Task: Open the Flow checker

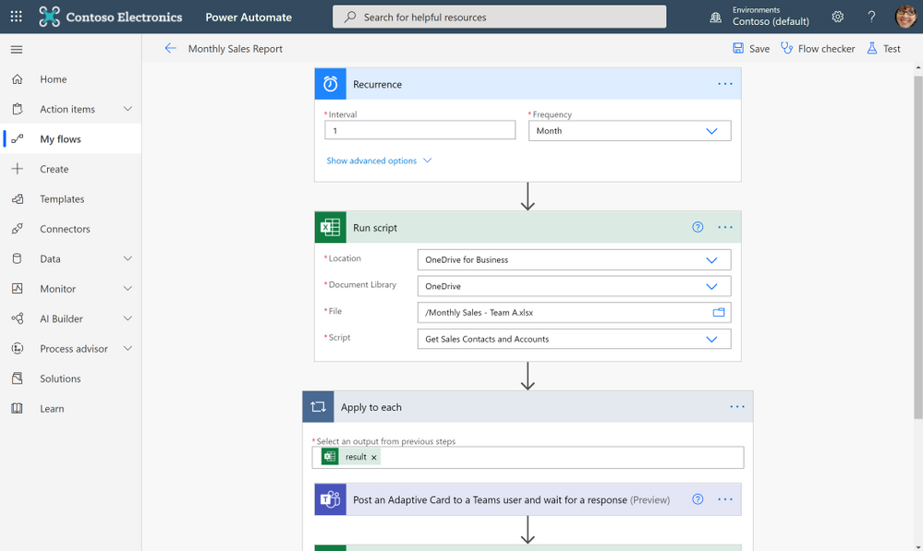Action: coord(817,48)
